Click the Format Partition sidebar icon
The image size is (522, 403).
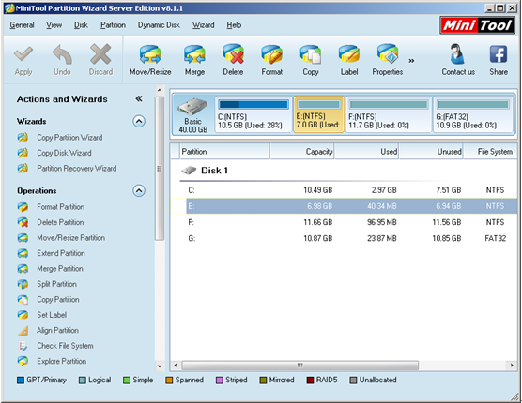pyautogui.click(x=23, y=207)
